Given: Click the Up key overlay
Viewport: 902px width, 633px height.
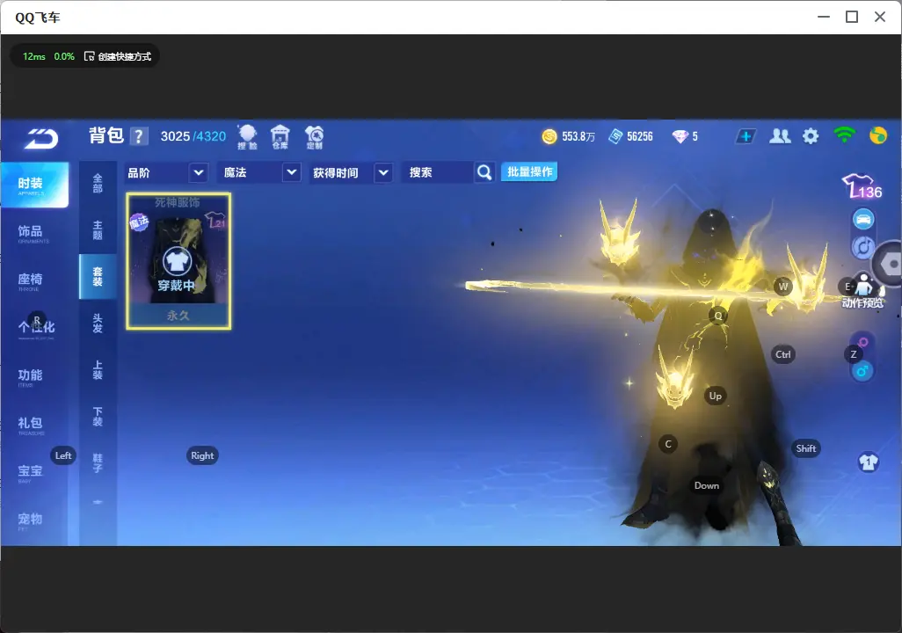Looking at the screenshot, I should (x=715, y=396).
